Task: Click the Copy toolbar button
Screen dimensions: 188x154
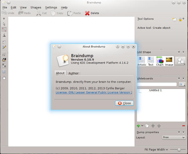Action: pyautogui.click(x=57, y=13)
